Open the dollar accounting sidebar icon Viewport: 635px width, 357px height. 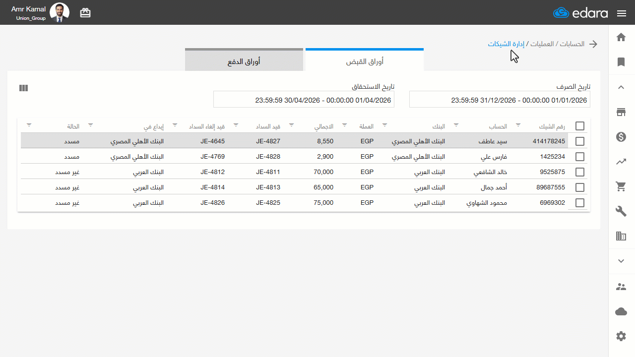(x=621, y=137)
